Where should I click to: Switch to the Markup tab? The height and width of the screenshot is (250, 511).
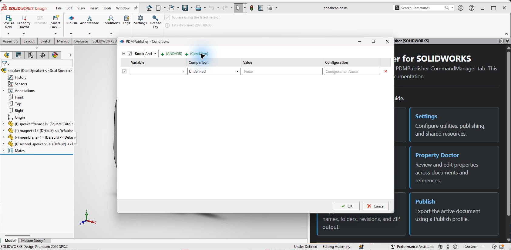[63, 41]
